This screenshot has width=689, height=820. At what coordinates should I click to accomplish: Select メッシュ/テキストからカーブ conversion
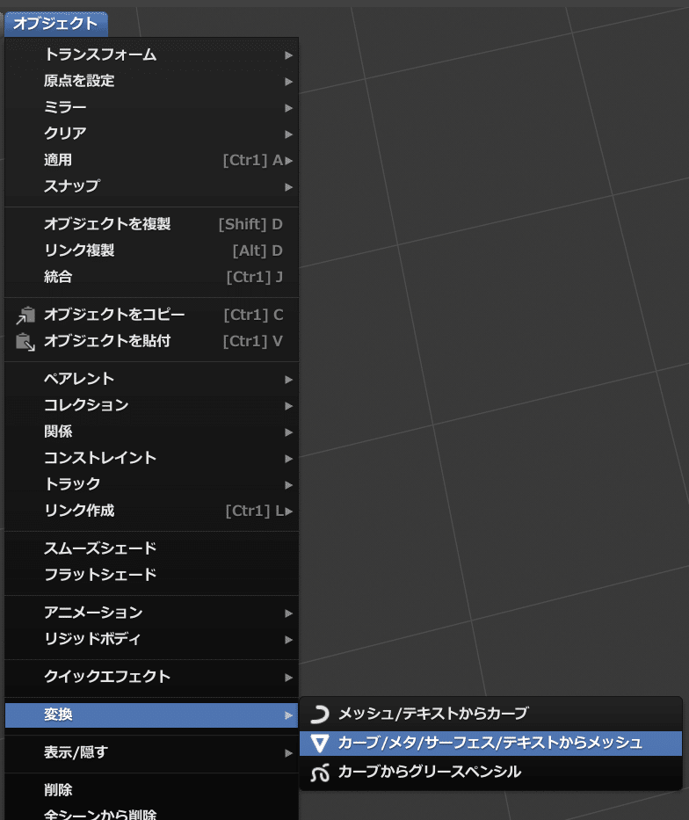[491, 714]
